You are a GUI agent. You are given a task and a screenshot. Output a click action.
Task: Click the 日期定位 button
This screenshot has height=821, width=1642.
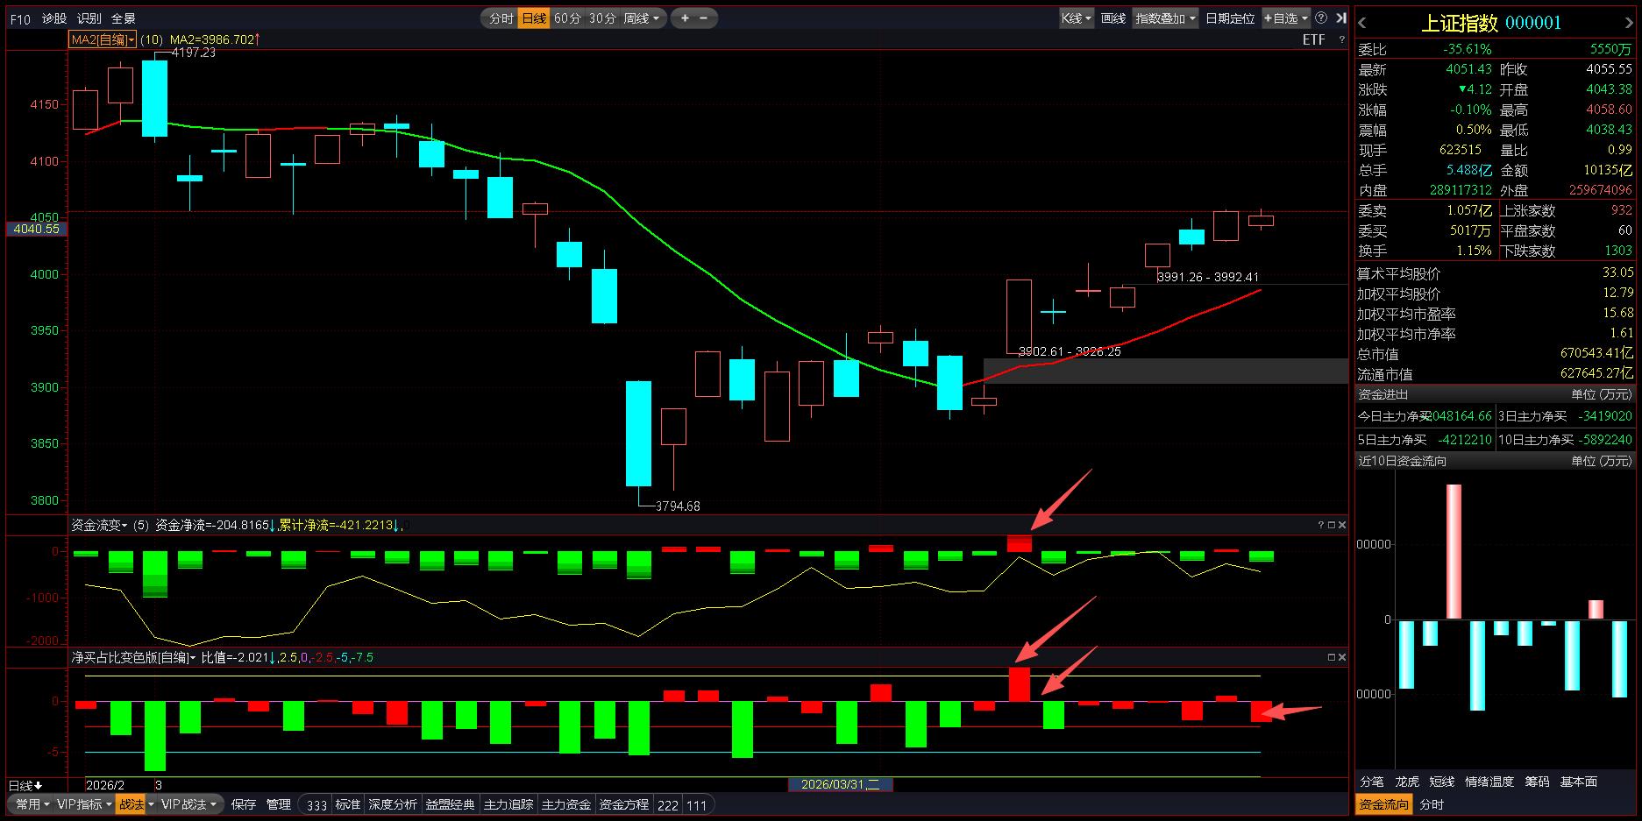coord(1229,18)
